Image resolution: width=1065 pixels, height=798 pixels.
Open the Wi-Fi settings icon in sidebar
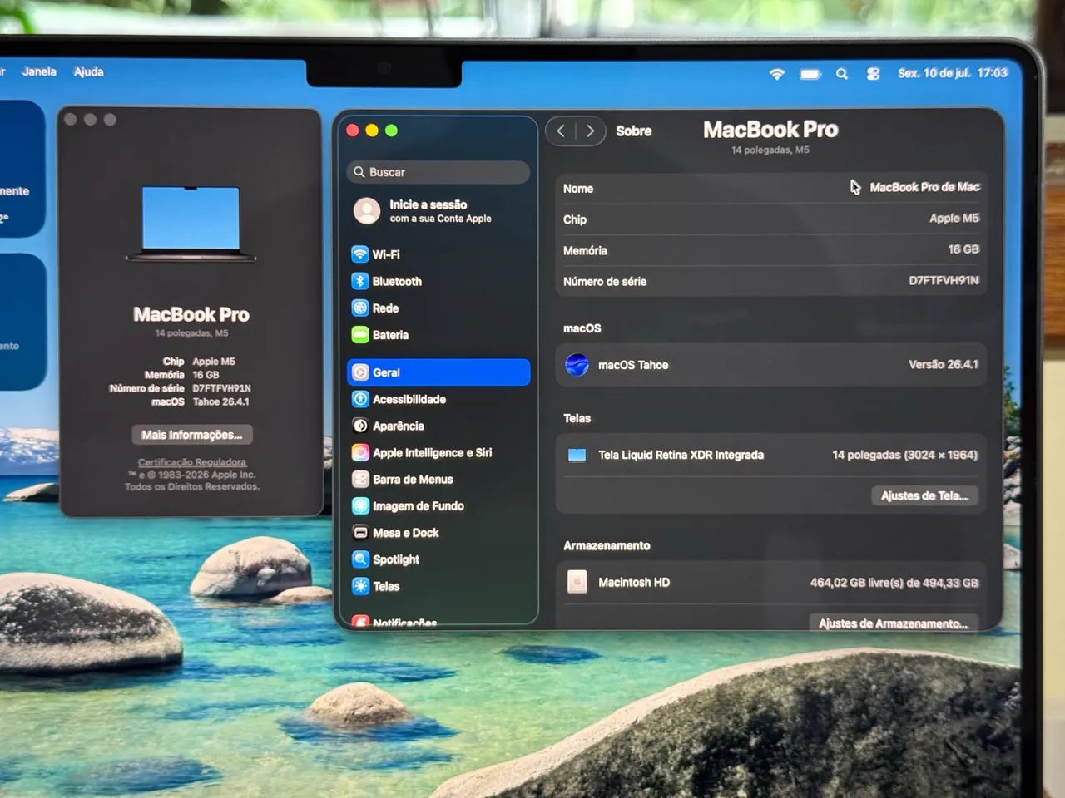(360, 254)
